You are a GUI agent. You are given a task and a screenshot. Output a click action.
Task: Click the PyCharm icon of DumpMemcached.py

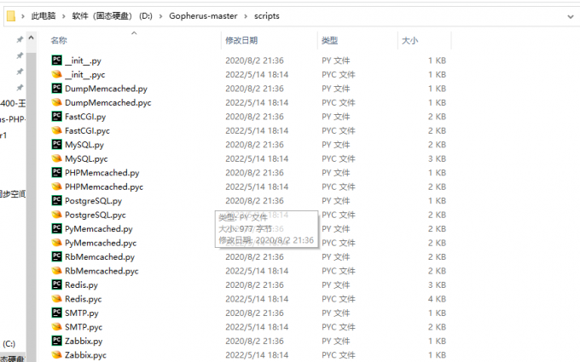(56, 89)
